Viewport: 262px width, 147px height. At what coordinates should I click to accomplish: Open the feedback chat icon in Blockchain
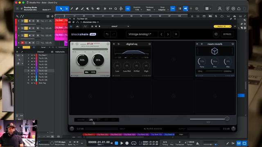click(216, 34)
